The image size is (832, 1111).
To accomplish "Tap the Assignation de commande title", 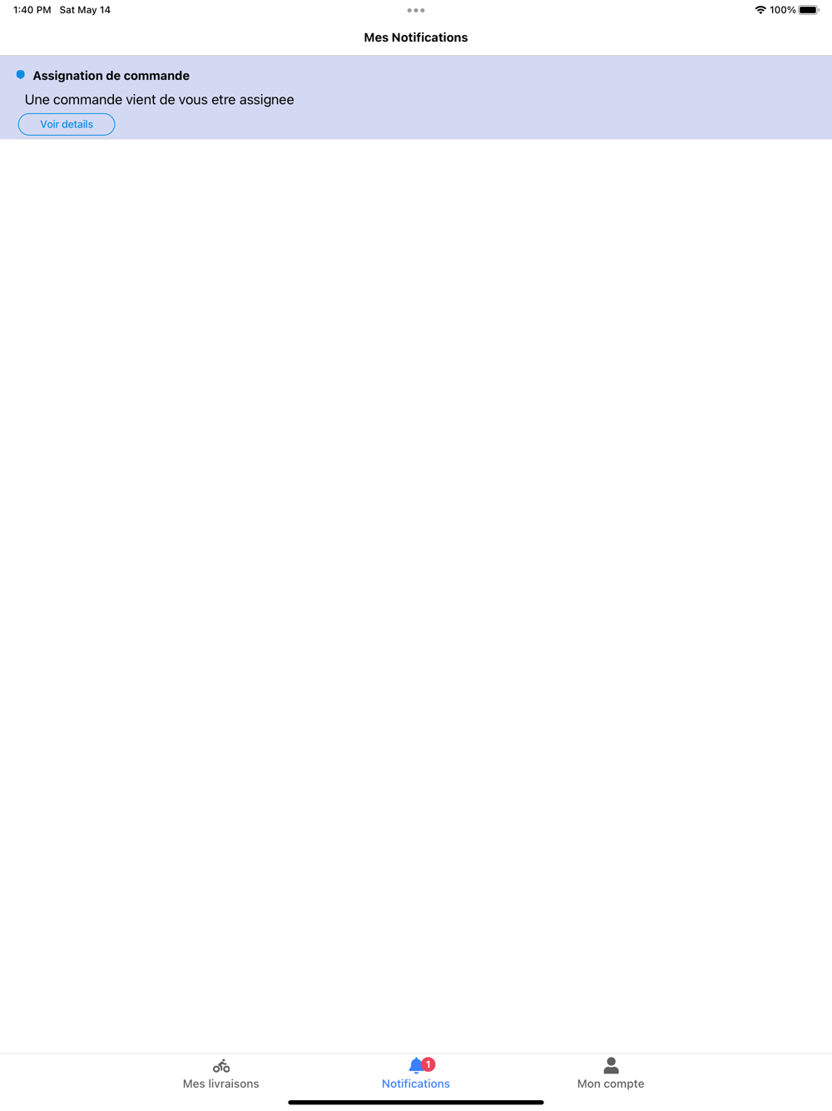I will coord(111,76).
